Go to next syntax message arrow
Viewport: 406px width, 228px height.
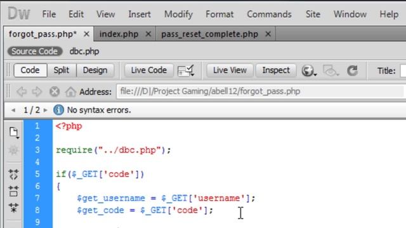click(46, 110)
